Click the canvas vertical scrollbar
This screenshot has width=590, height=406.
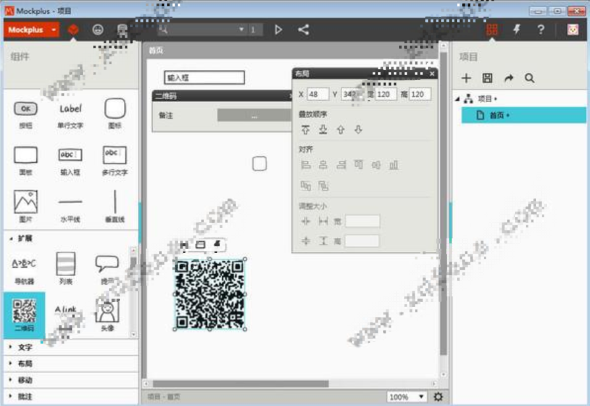[x=443, y=203]
